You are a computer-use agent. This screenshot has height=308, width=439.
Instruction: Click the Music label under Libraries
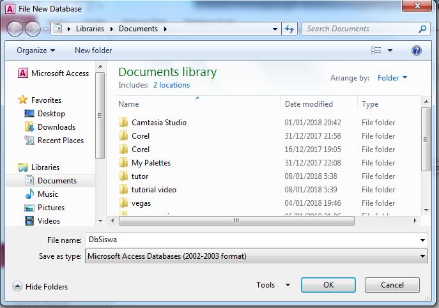pyautogui.click(x=48, y=194)
